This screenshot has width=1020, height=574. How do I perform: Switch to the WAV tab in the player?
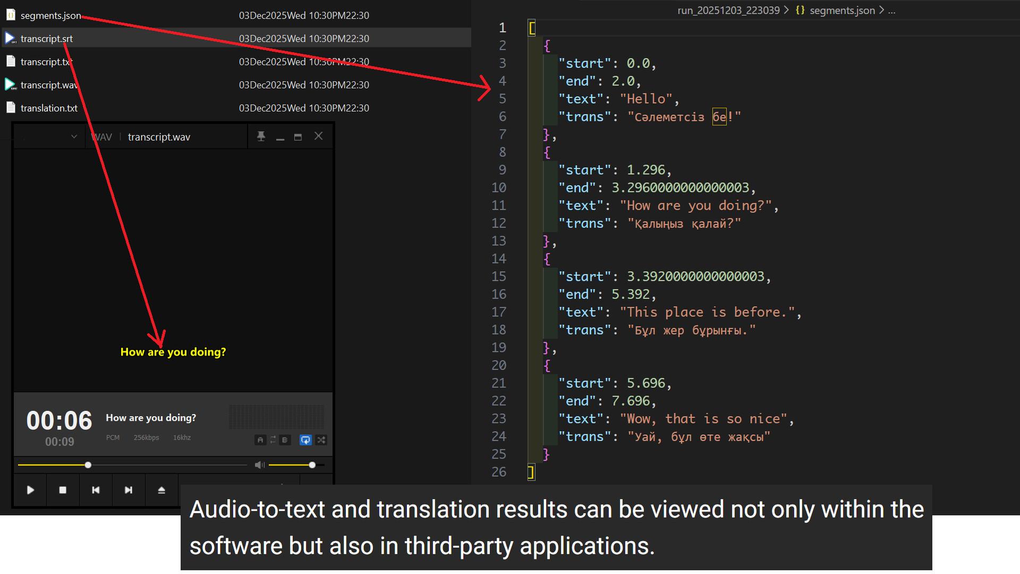click(101, 136)
